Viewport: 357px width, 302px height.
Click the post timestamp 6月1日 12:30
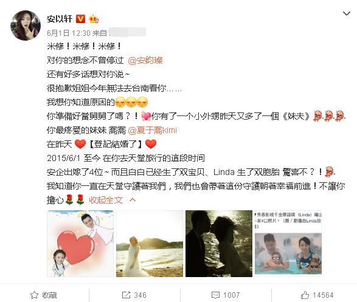[69, 33]
